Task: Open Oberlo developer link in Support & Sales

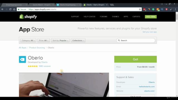Action: [152, 82]
